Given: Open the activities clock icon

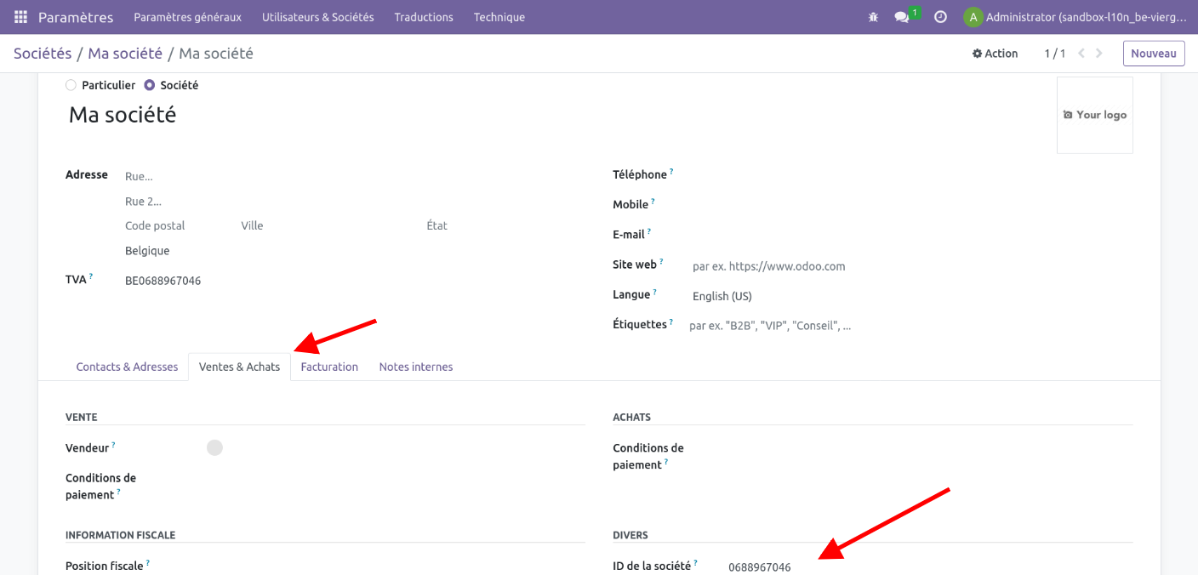Looking at the screenshot, I should (x=940, y=17).
